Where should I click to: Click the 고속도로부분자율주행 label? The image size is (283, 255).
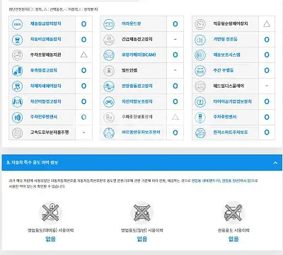coord(50,132)
